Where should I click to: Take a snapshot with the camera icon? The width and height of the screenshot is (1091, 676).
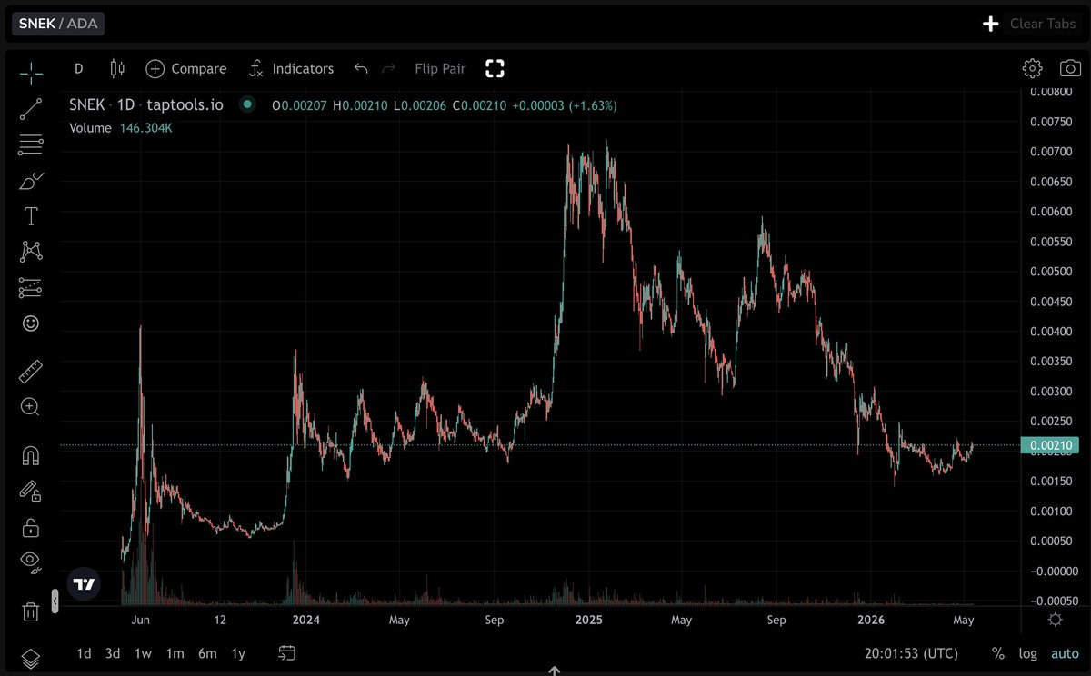1070,68
